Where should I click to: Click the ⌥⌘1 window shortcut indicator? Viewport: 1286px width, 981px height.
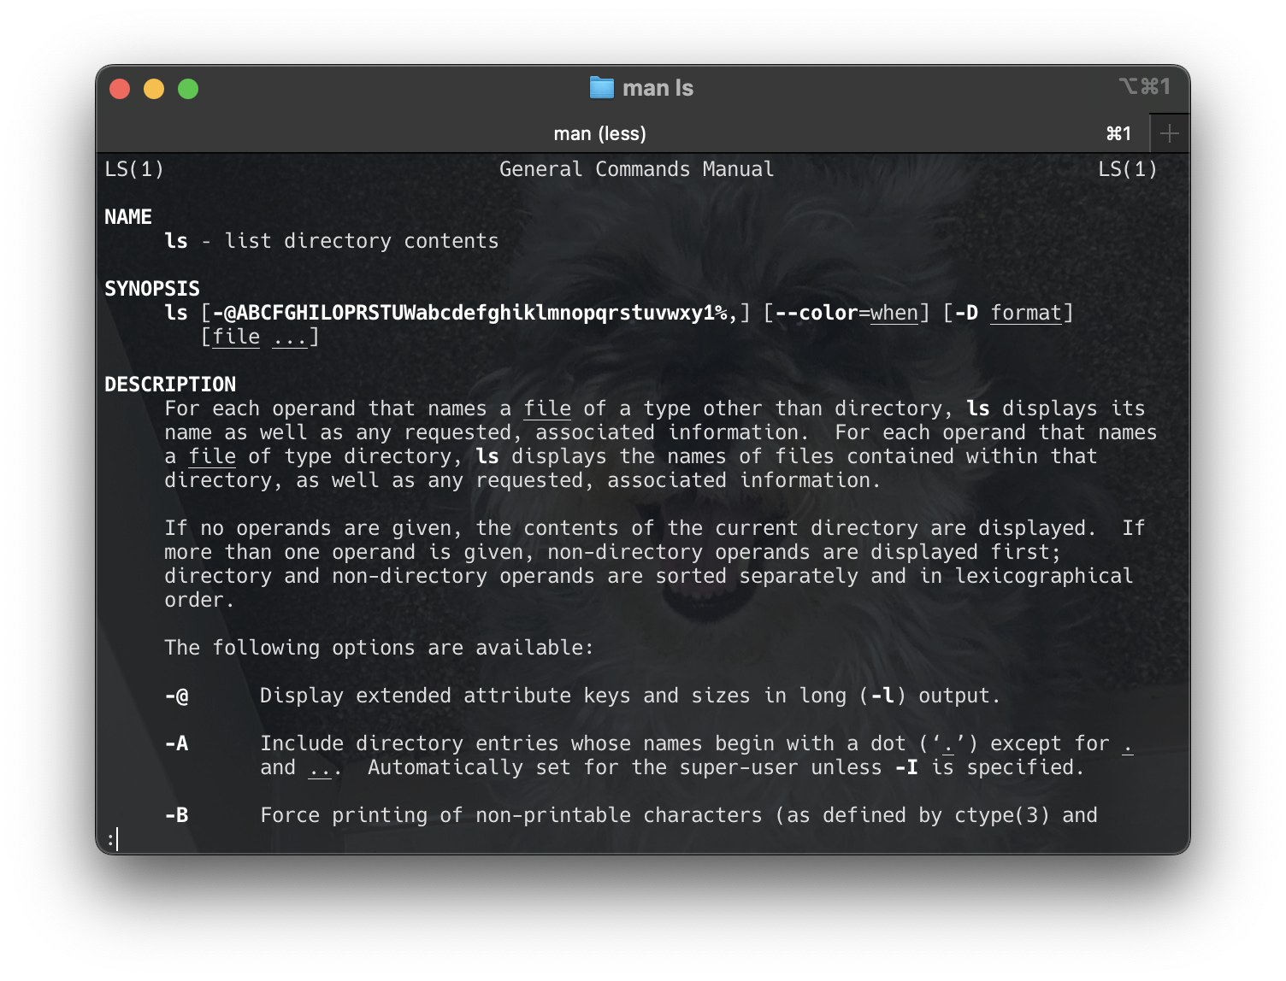pos(1143,86)
